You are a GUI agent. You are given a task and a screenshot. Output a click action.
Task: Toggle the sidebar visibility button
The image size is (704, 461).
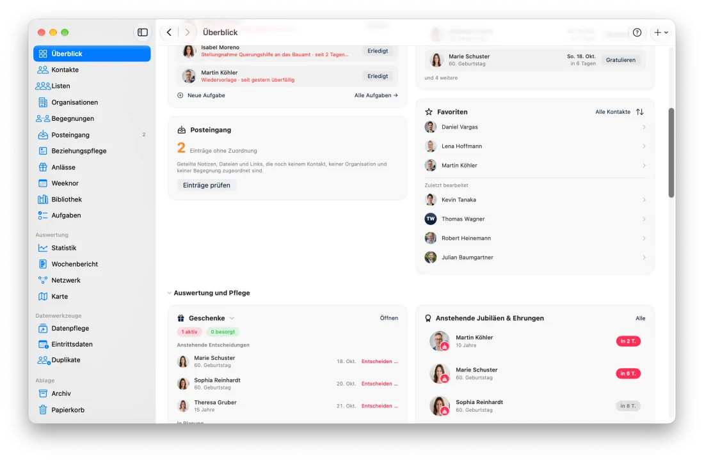[x=142, y=32]
